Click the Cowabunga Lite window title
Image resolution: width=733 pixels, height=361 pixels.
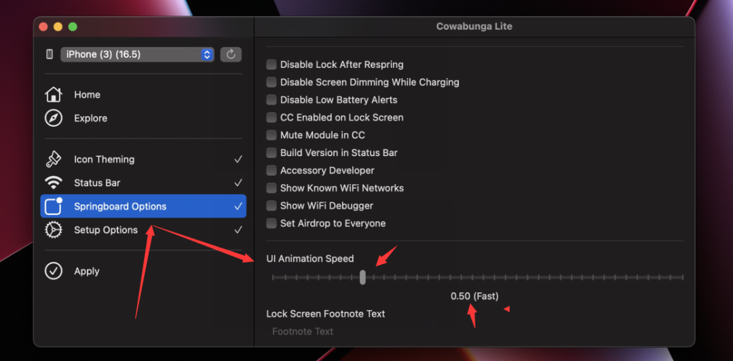[x=474, y=26]
